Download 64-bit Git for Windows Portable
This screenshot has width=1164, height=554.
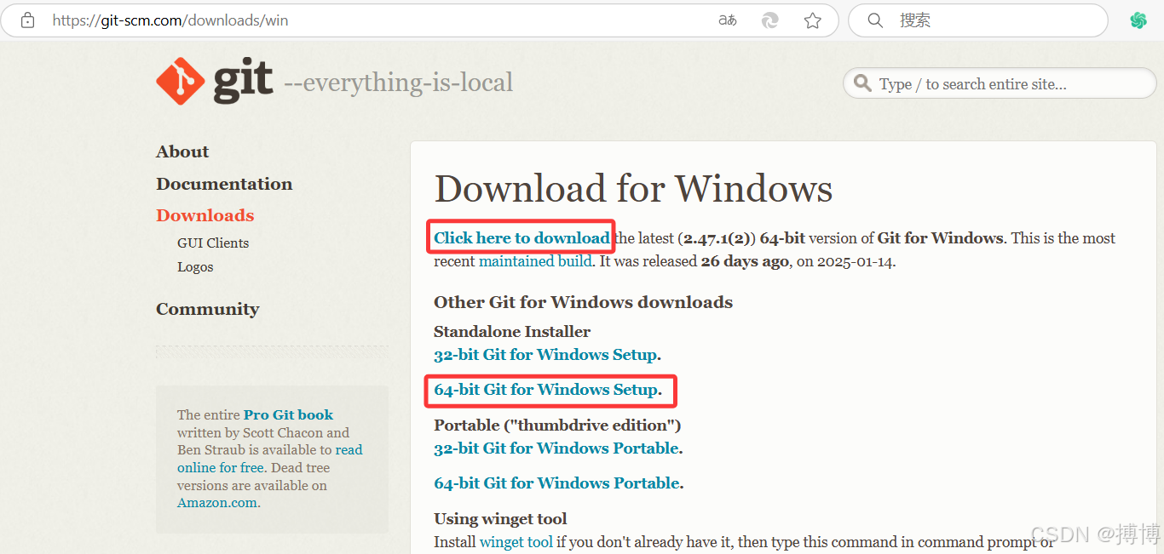pyautogui.click(x=556, y=483)
